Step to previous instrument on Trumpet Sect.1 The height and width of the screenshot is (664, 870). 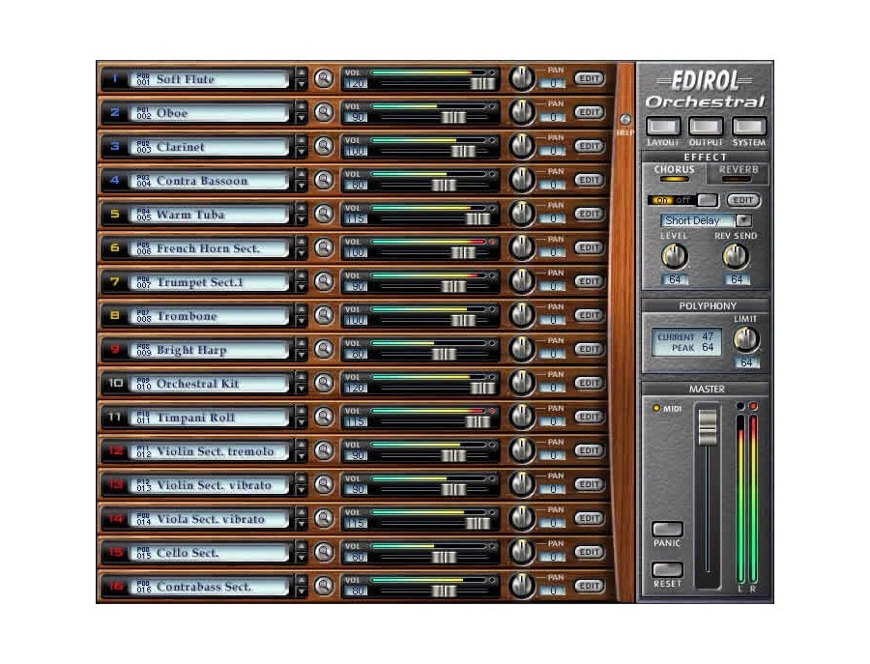click(x=301, y=275)
